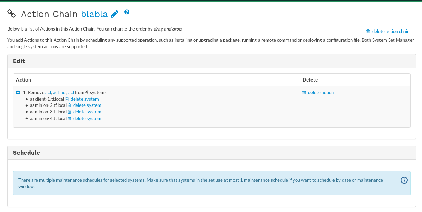
Task: Click the Delete column header
Action: (x=310, y=79)
